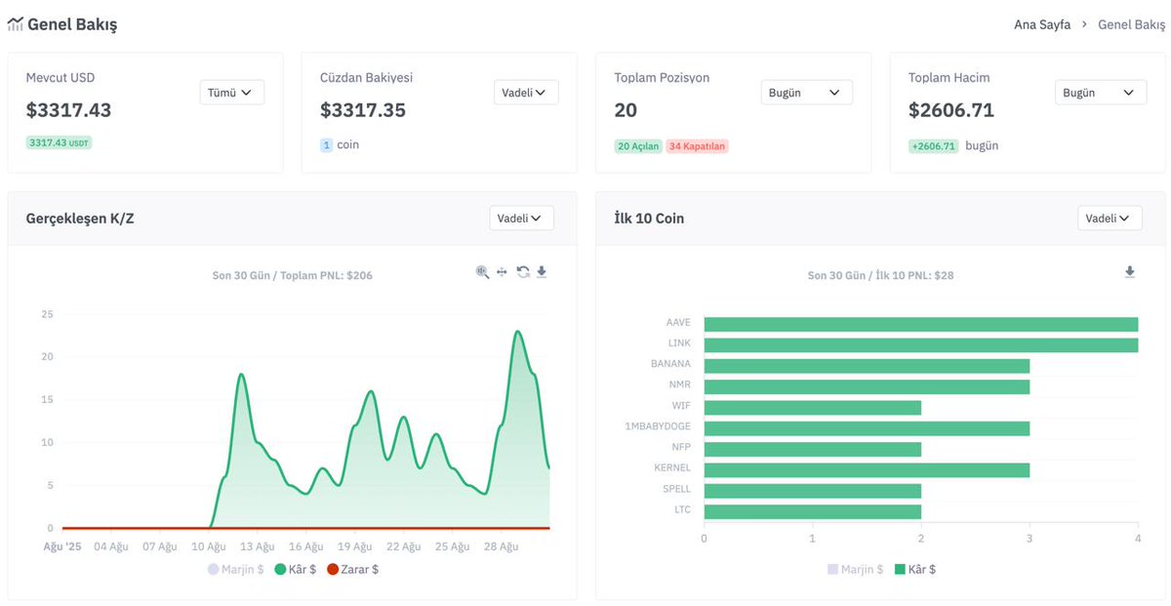1171x606 pixels.
Task: Click the Genel Bakış breadcrumb item
Action: (x=1131, y=24)
